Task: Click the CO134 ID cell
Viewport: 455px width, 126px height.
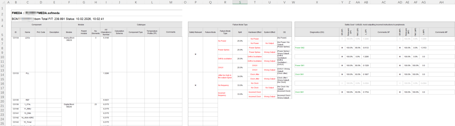Action: [x=16, y=38]
